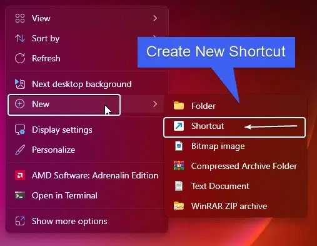Create a new Bitmap image

click(235, 146)
